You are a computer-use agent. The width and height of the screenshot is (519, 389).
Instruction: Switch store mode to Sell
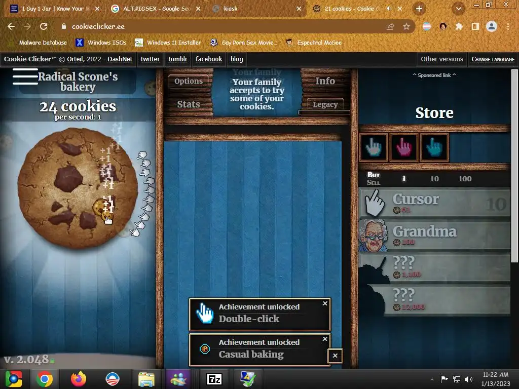tap(374, 182)
